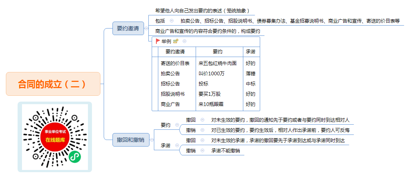This screenshot has width=410, height=178.
Task: Select the central topic 合同的成立（二）
Action: (53, 84)
